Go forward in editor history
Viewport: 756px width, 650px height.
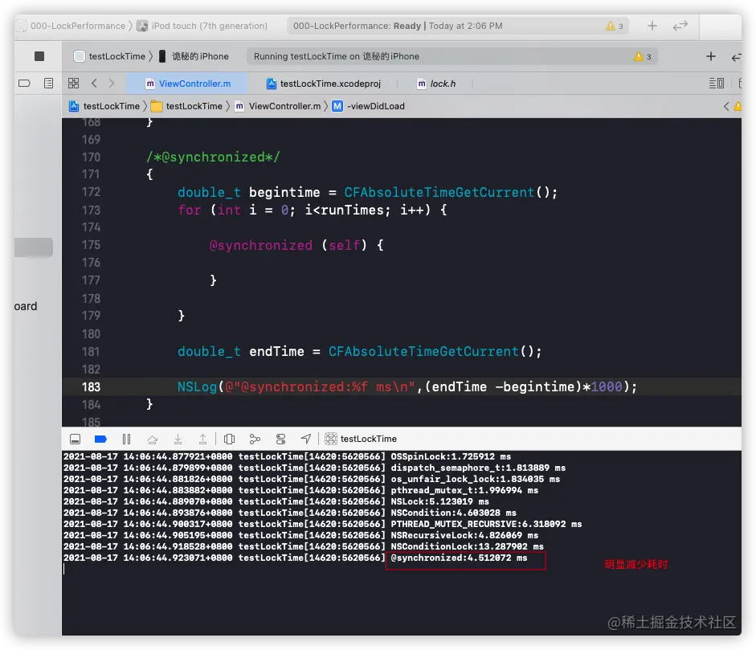click(x=112, y=84)
